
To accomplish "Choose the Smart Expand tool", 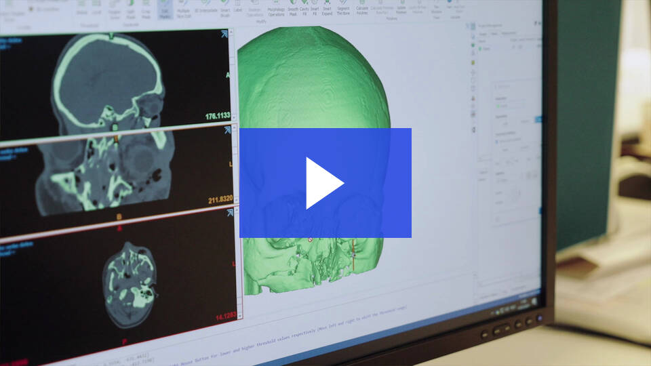I will click(327, 9).
